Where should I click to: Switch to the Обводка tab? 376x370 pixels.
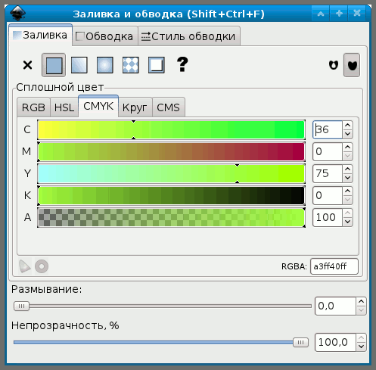click(x=104, y=36)
